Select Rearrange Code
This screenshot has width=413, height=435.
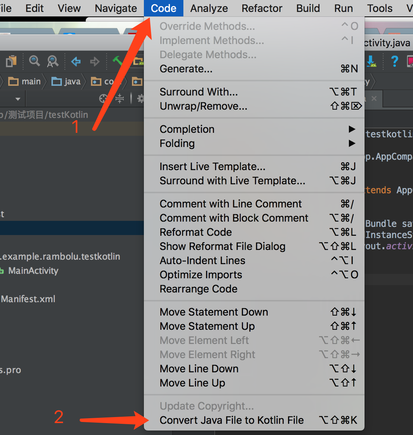(254, 289)
